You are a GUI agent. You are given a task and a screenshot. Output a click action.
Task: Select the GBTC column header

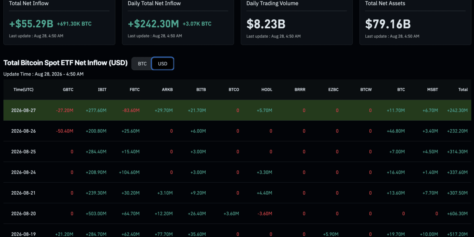point(68,90)
